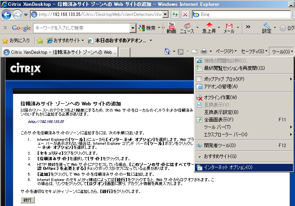Select 互換表示設定(B) menu item
The height and width of the screenshot is (206, 295).
point(244,112)
